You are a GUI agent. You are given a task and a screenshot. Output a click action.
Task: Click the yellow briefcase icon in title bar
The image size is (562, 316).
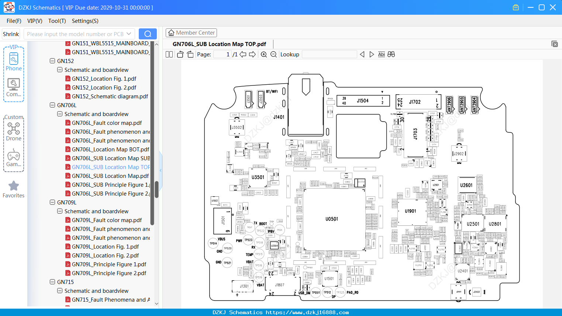516,7
